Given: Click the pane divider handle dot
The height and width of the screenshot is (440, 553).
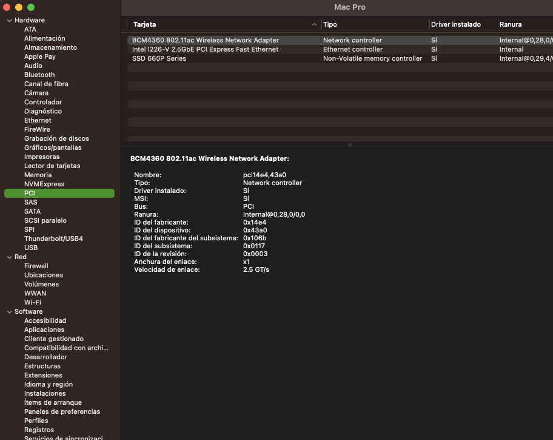Looking at the screenshot, I should tap(349, 145).
